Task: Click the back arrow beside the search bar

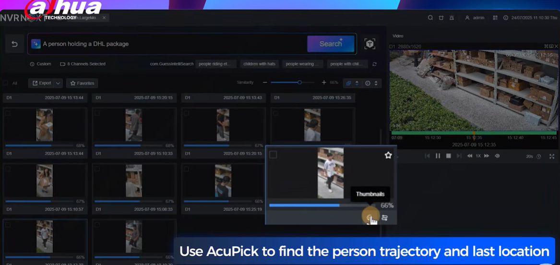Action: 14,44
